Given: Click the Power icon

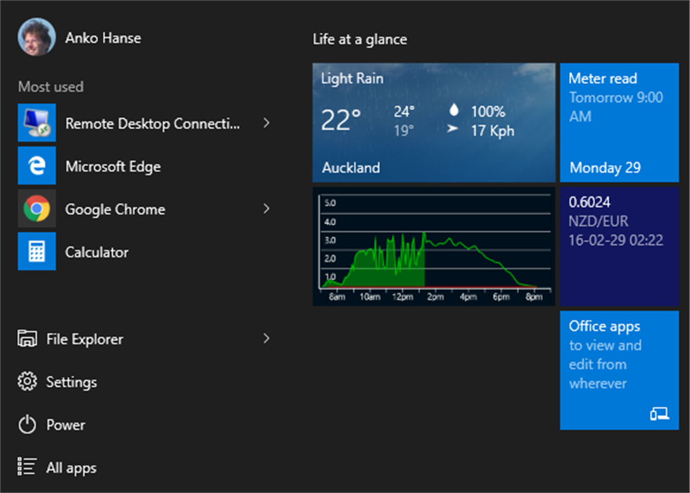Looking at the screenshot, I should tap(28, 424).
